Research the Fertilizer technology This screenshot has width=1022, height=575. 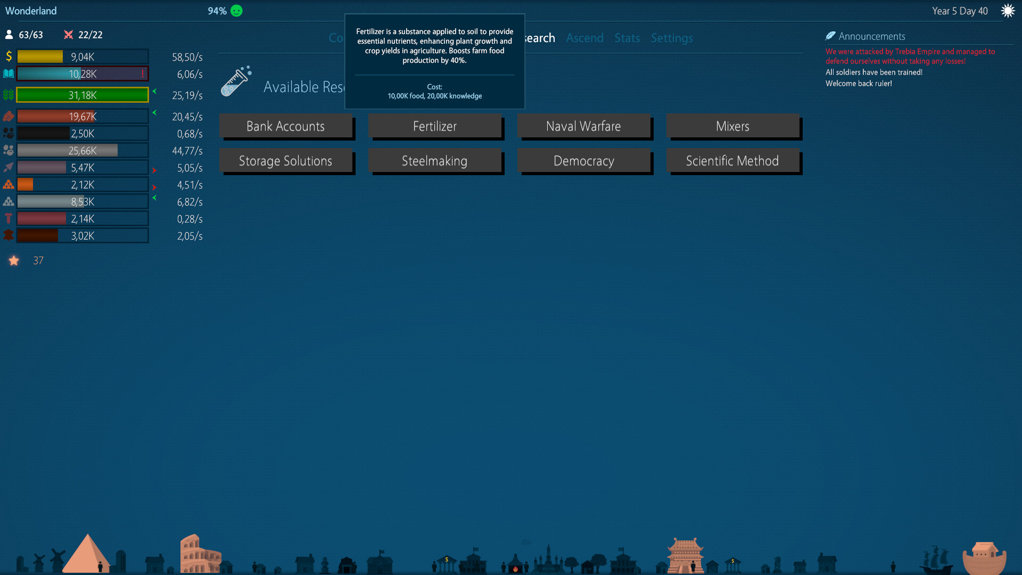click(x=435, y=126)
